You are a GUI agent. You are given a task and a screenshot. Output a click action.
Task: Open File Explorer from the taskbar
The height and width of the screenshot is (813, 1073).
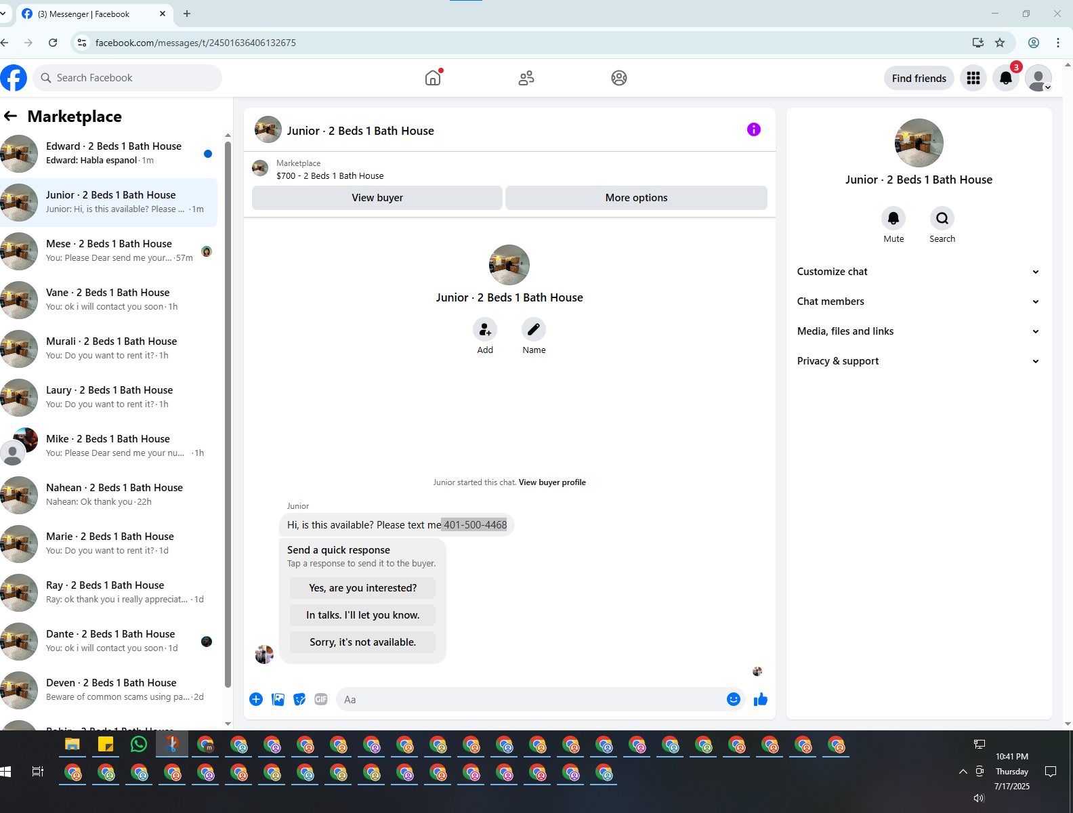coord(72,745)
